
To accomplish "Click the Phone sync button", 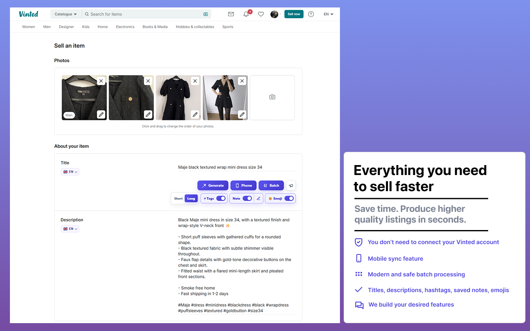I will [x=243, y=185].
